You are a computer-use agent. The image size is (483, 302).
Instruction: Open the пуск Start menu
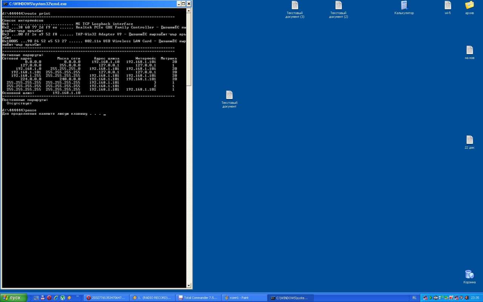(x=14, y=298)
